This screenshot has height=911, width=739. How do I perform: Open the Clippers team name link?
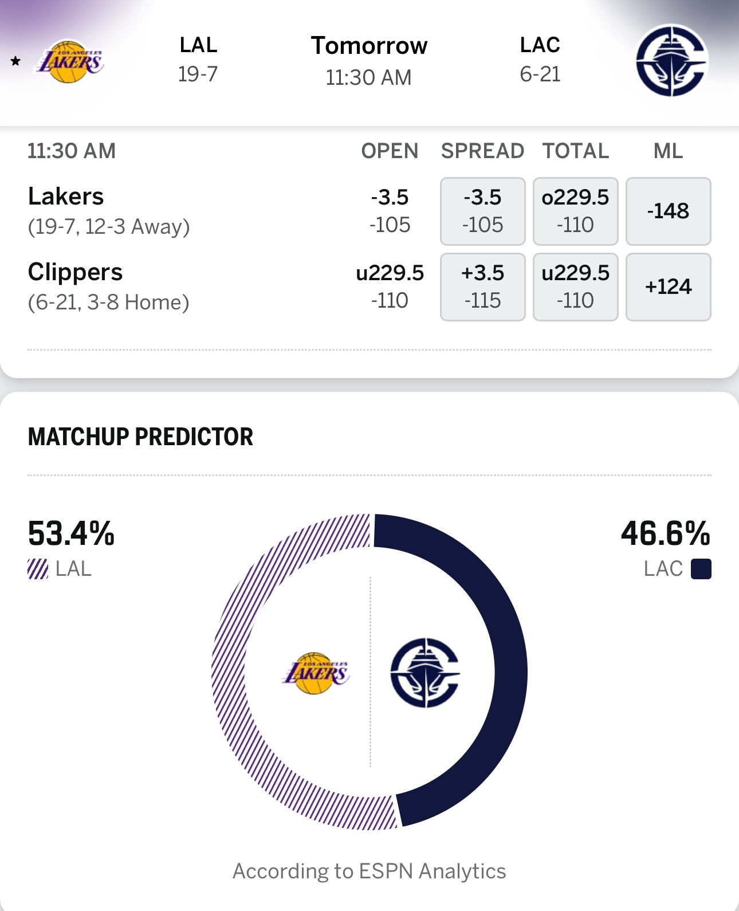tap(75, 272)
